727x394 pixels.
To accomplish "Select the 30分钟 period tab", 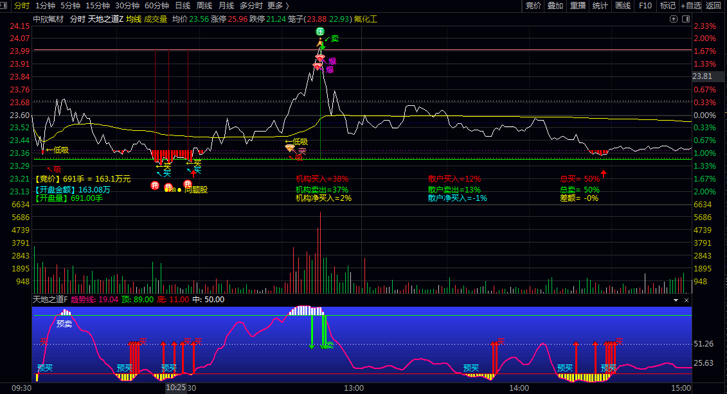I will point(127,6).
